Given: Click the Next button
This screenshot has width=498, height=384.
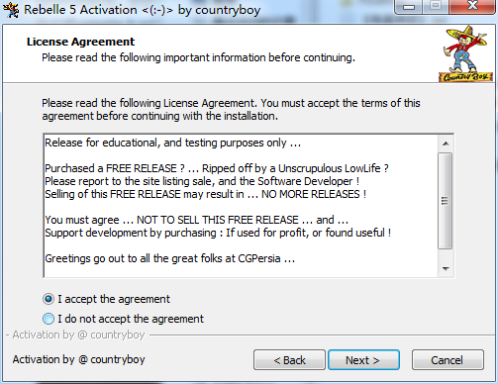Looking at the screenshot, I should pyautogui.click(x=363, y=360).
